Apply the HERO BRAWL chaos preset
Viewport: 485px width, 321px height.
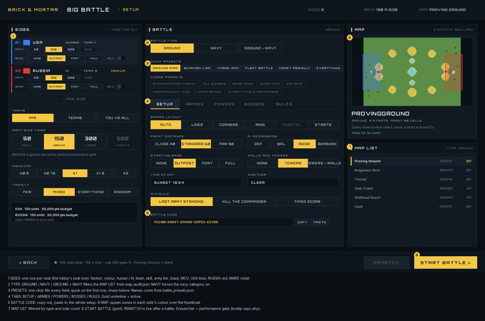tap(210, 92)
